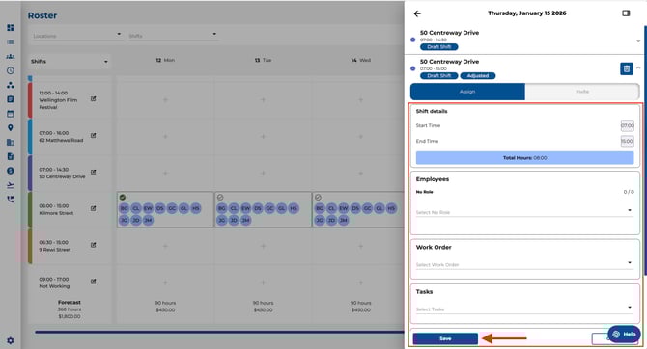Click the Thursday, January 15 2026 heading

coord(527,13)
